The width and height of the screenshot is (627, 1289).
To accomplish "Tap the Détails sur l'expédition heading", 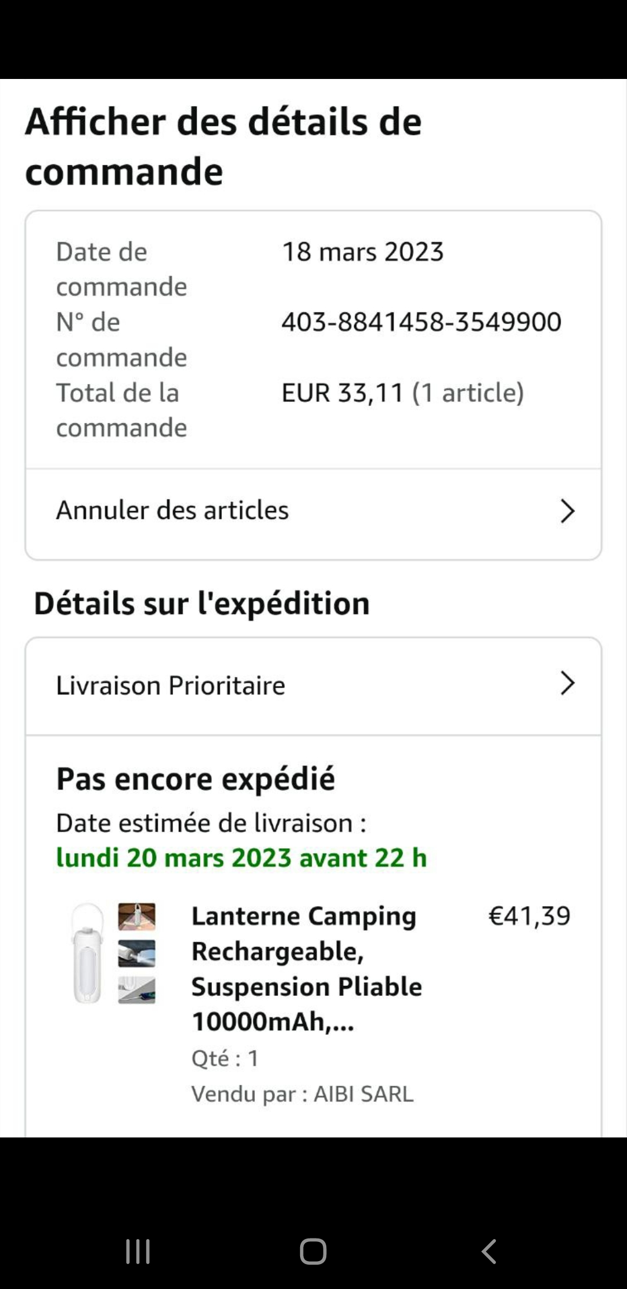I will [x=201, y=603].
